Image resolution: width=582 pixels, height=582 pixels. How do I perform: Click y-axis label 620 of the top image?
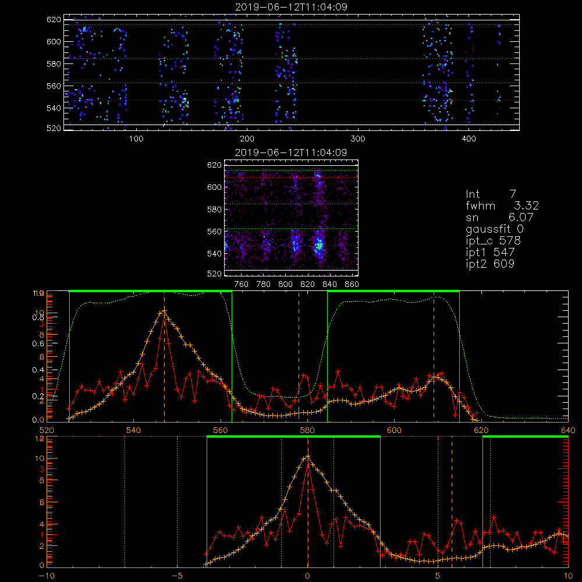point(54,19)
